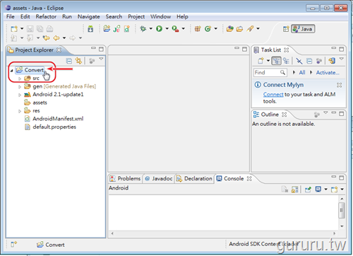353x256 pixels.
Task: Open Task List view menu triangle
Action: coord(342,59)
